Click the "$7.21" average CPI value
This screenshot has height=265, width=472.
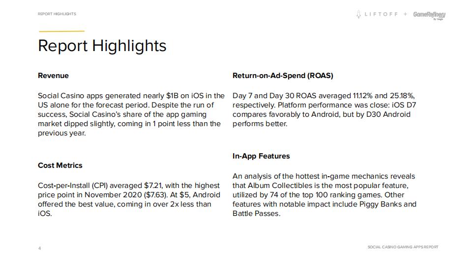pos(153,185)
